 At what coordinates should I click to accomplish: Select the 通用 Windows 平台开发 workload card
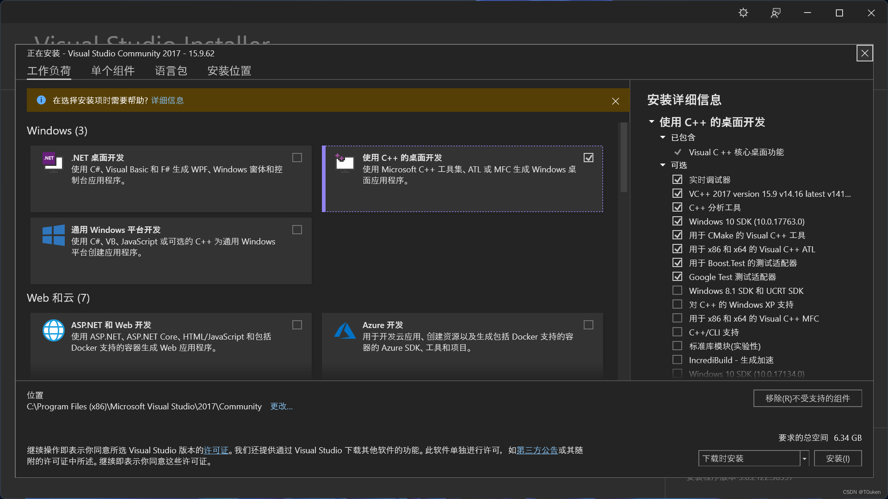pos(171,250)
